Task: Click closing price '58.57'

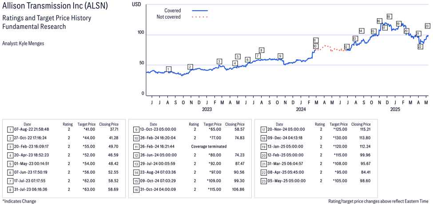Action: click(239, 129)
